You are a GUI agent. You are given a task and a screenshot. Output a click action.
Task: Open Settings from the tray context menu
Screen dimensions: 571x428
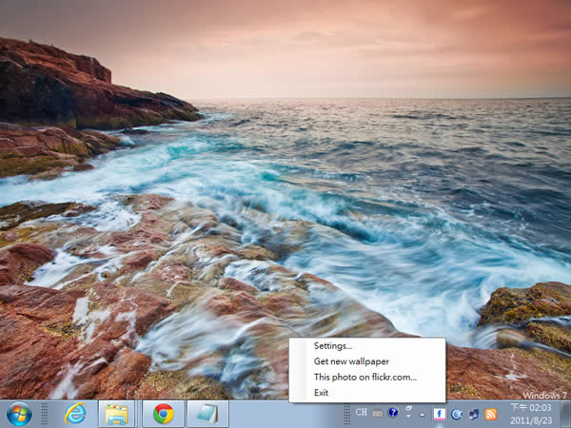click(367, 346)
